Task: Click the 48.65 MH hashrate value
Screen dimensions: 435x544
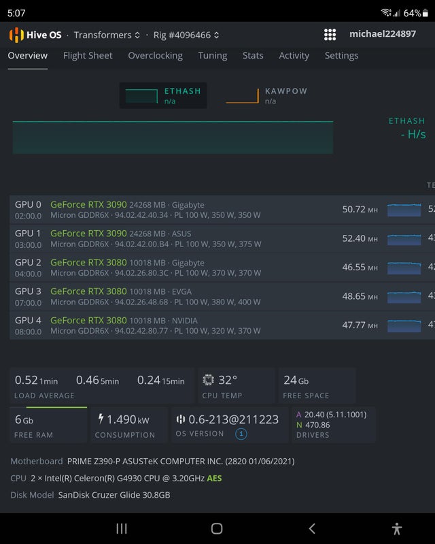Action: pyautogui.click(x=360, y=296)
